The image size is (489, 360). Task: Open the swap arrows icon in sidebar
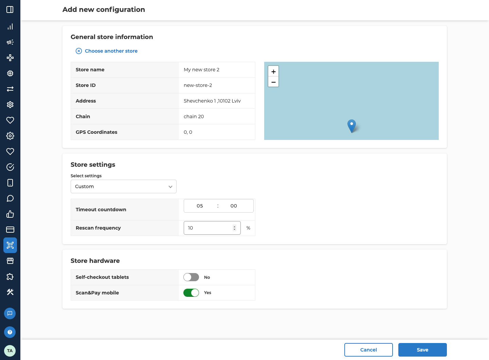(10, 89)
